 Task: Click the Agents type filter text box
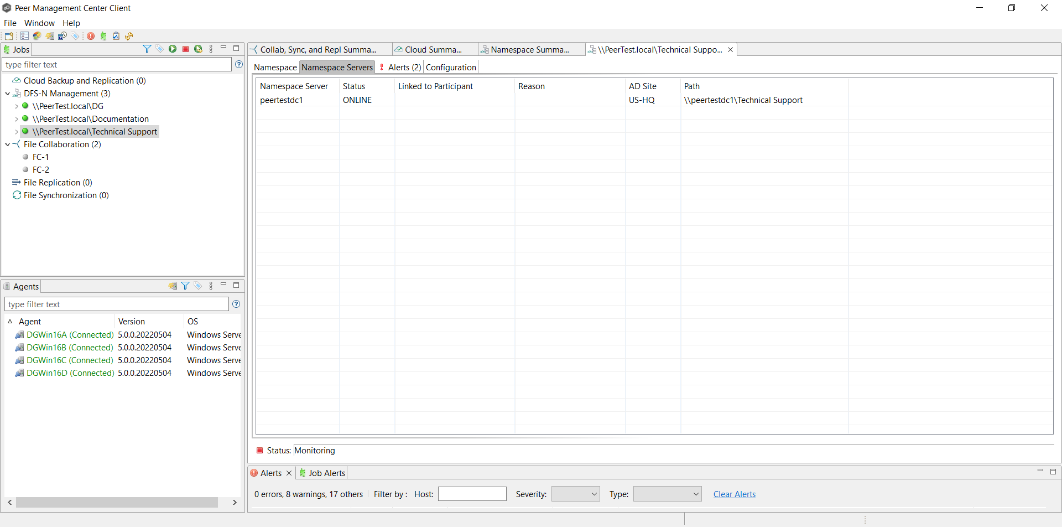[117, 304]
